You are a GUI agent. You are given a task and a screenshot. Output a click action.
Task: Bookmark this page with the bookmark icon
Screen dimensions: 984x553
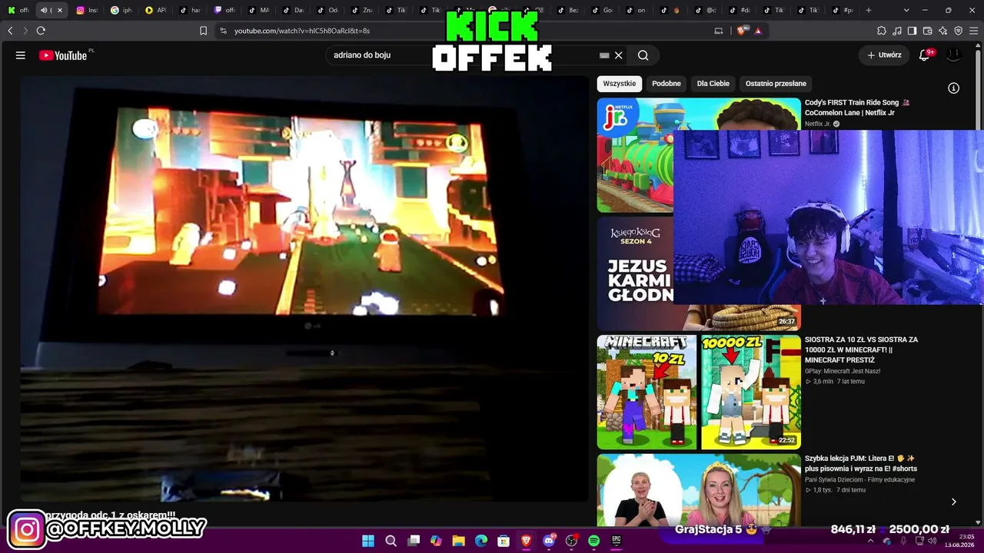[204, 31]
